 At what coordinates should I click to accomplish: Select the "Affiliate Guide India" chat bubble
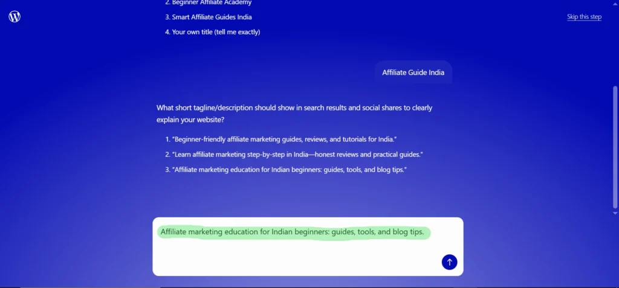[413, 72]
